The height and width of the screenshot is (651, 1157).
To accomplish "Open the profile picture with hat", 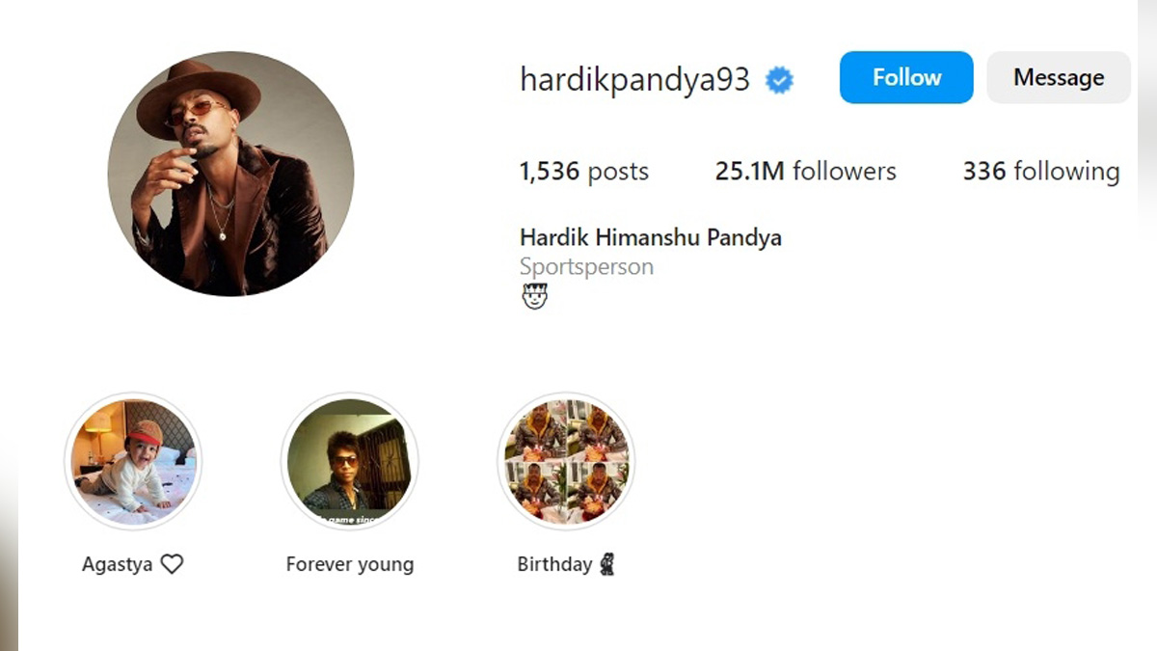I will point(230,174).
